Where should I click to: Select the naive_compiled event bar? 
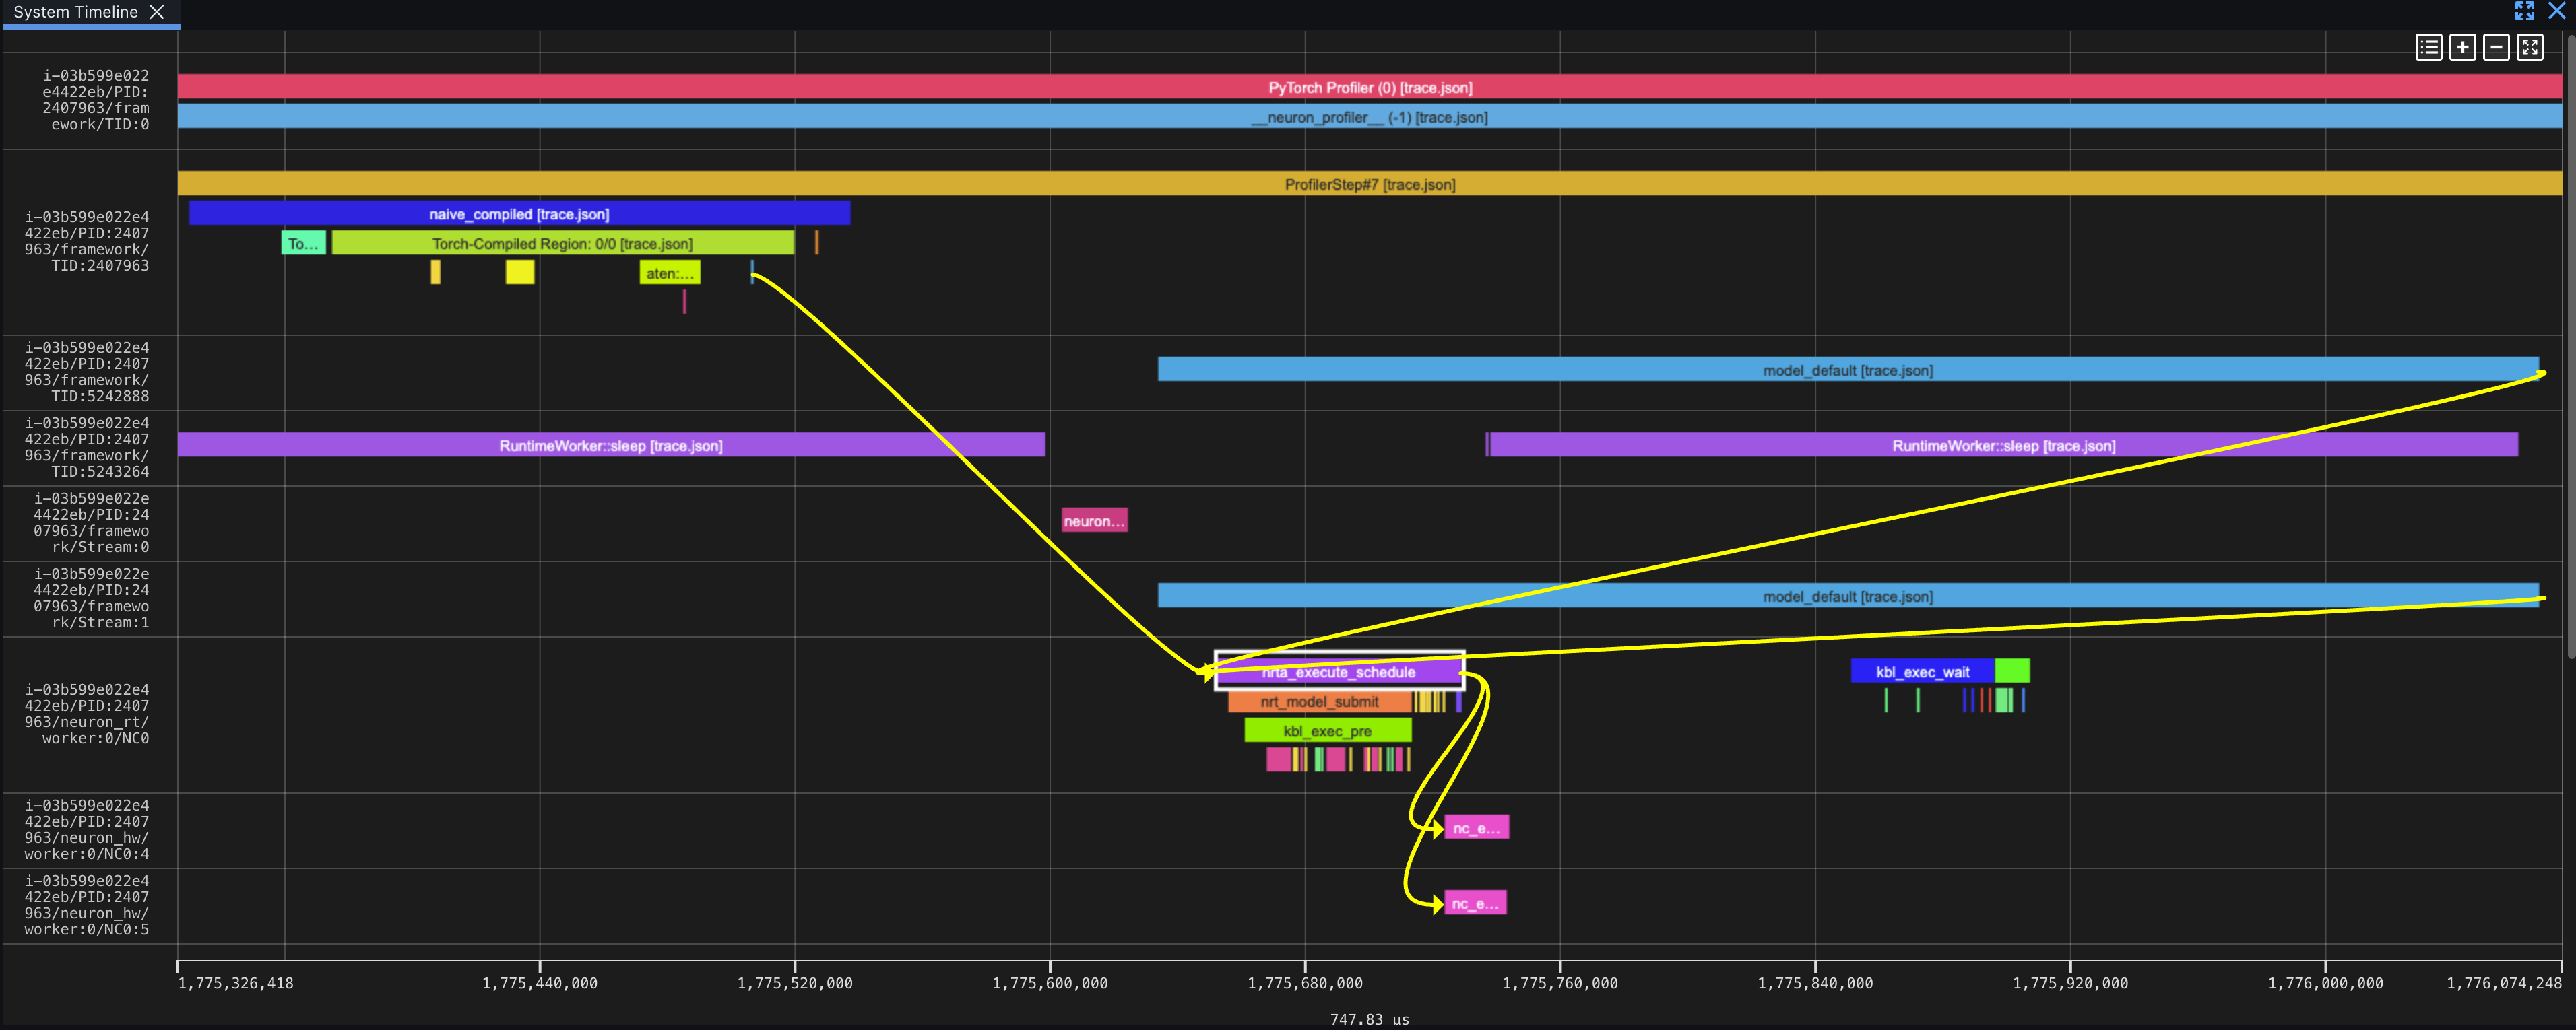tap(519, 214)
